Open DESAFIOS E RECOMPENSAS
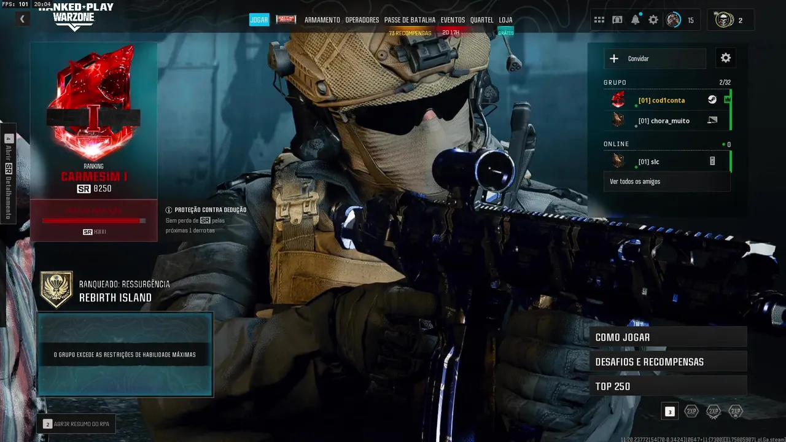Viewport: 786px width, 442px height. pyautogui.click(x=668, y=362)
